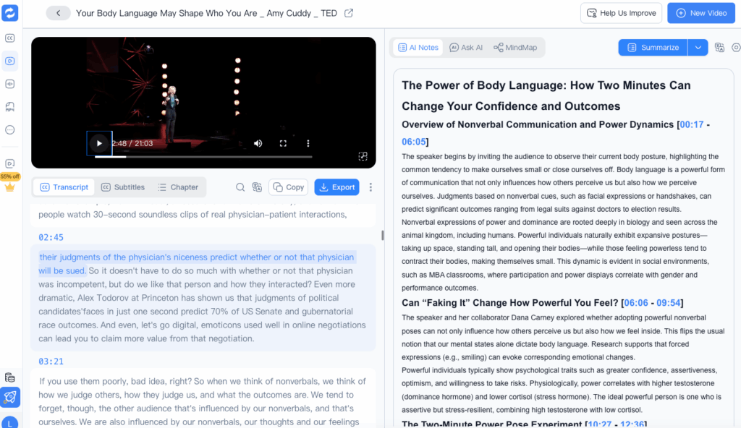
Task: Go back with the left arrow button
Action: click(x=58, y=13)
